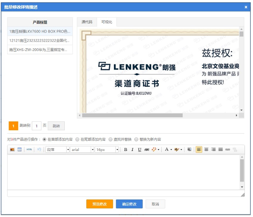Click the preview scroll down arrow
Viewport: 253px width, 217px height.
tap(242, 110)
